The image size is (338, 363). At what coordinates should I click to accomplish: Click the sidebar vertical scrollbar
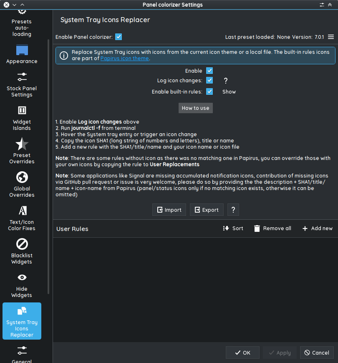tap(49, 167)
